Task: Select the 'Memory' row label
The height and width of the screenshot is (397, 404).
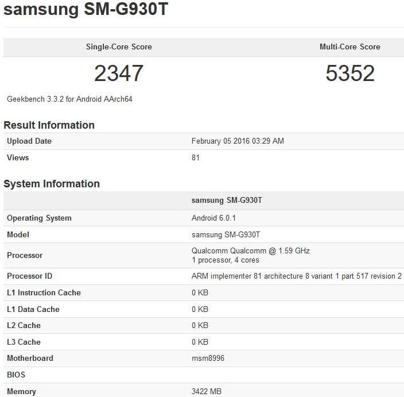Action: point(21,392)
